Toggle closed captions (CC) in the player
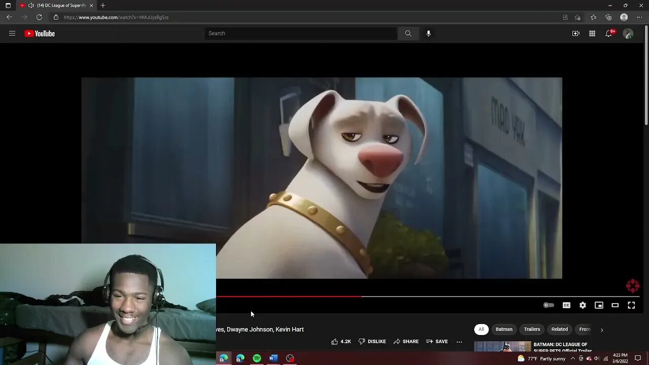 point(566,305)
